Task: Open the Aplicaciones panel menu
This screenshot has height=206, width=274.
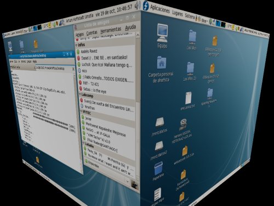Action: 160,9
